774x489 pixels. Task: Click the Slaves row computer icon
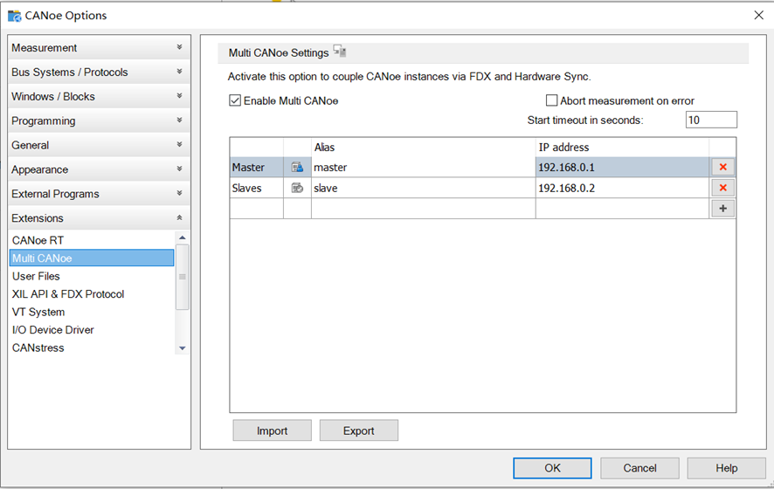coord(297,188)
